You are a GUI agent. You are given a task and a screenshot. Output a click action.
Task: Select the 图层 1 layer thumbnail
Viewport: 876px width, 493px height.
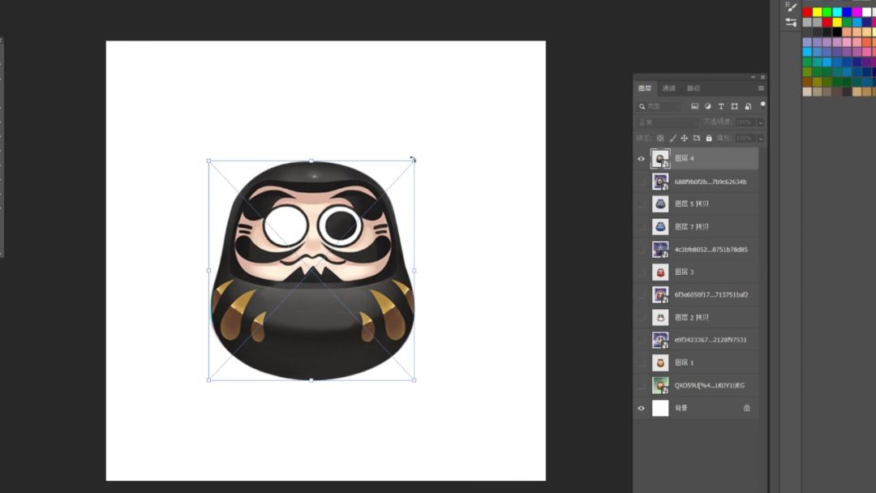660,362
